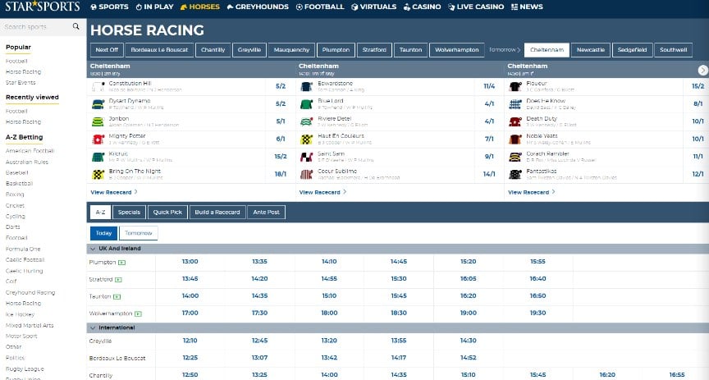Open the Star Sports logo home link
The width and height of the screenshot is (709, 380).
point(43,7)
